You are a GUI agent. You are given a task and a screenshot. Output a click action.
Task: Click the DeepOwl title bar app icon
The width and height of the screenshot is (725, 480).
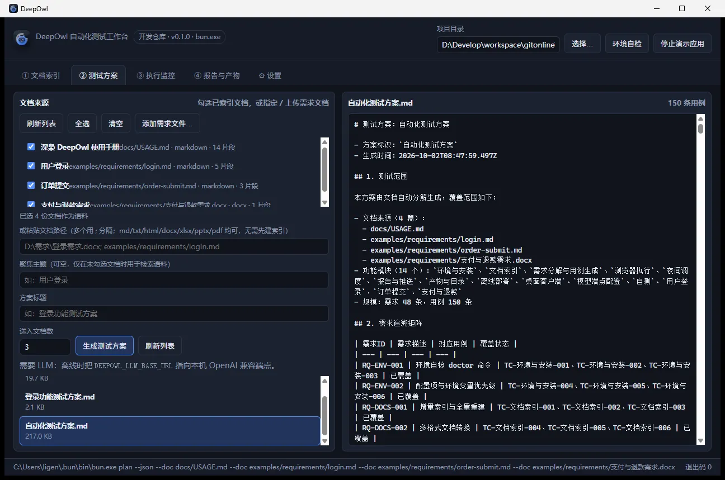[x=13, y=8]
